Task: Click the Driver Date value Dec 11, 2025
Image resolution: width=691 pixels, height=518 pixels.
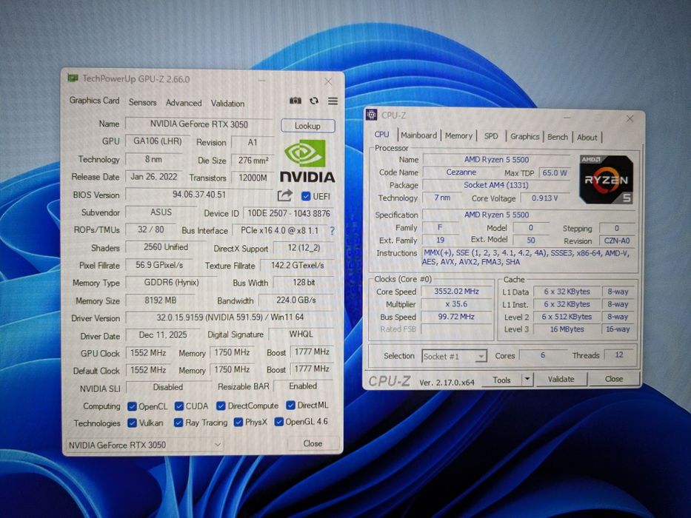Action: [x=163, y=334]
